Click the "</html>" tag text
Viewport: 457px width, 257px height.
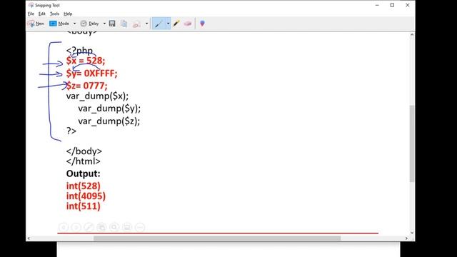84,161
